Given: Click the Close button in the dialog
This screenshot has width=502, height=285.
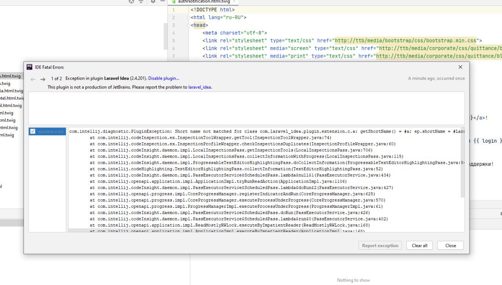Looking at the screenshot, I should coord(451,245).
